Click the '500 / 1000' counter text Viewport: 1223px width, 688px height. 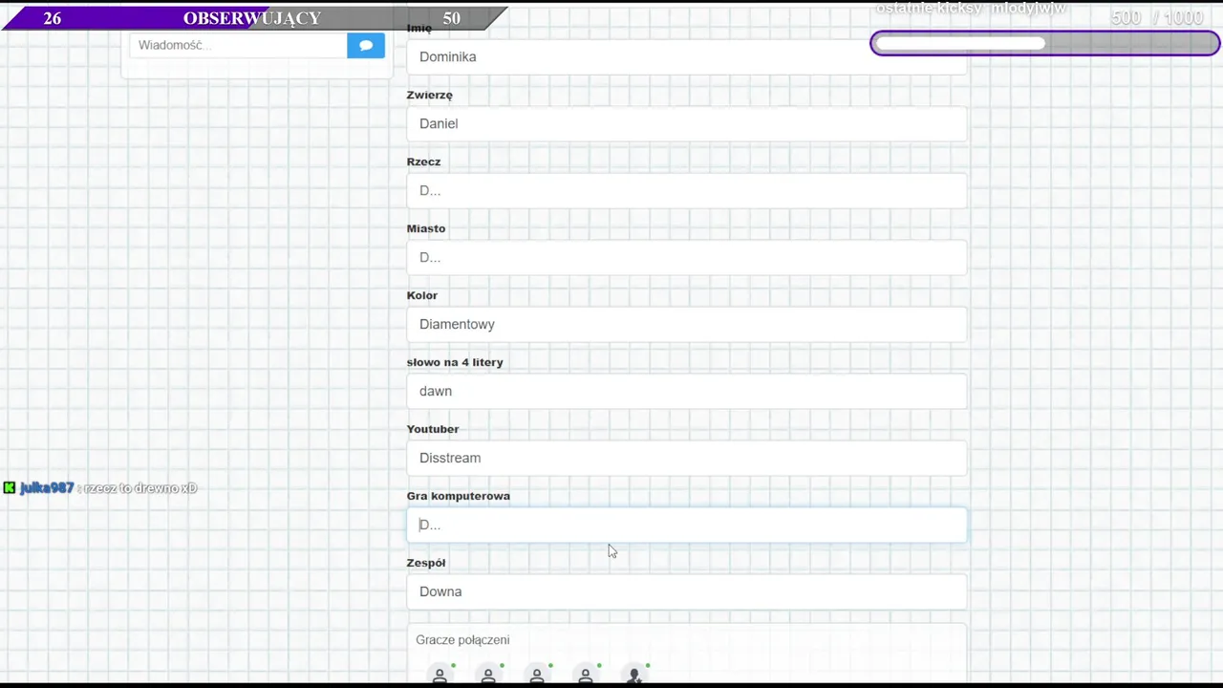click(x=1157, y=17)
